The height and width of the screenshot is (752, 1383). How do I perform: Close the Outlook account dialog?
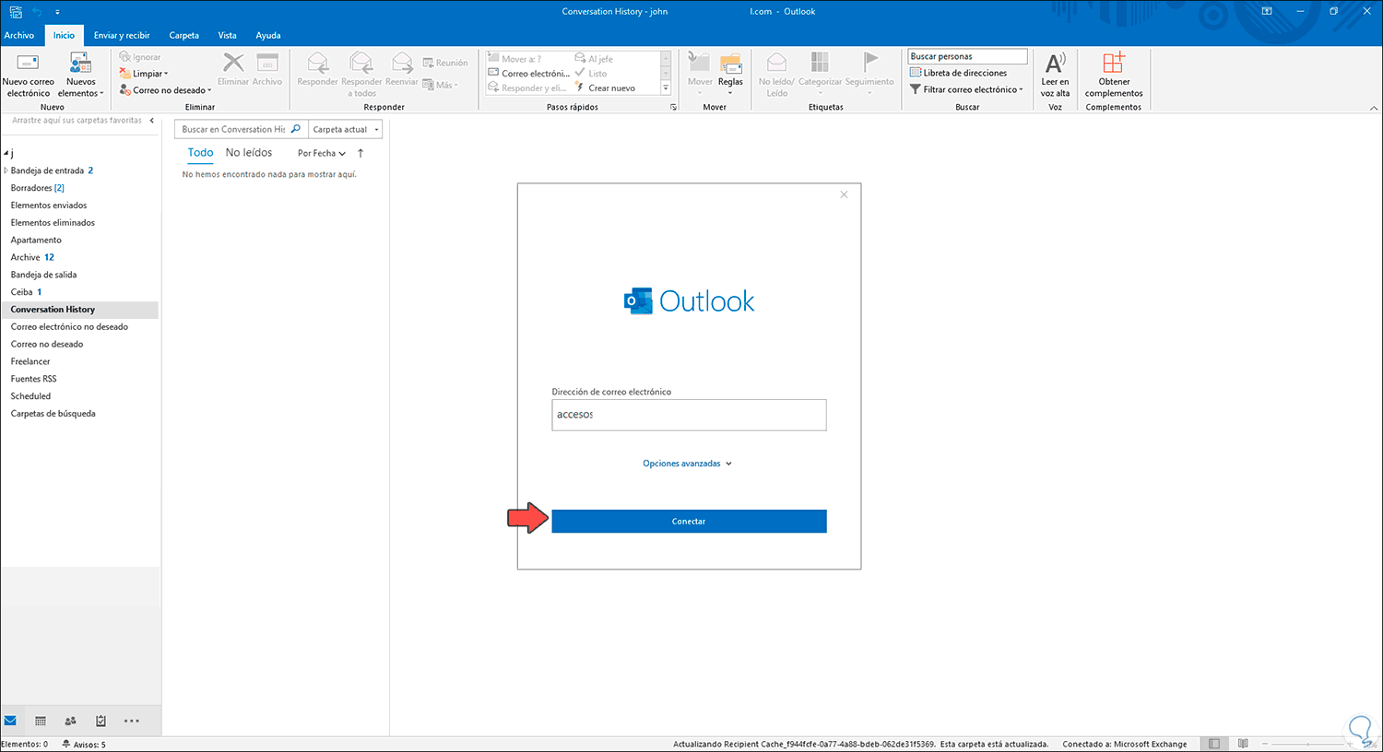pyautogui.click(x=844, y=194)
